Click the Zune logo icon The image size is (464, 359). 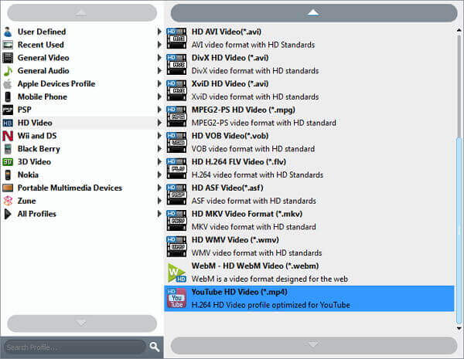coord(8,201)
